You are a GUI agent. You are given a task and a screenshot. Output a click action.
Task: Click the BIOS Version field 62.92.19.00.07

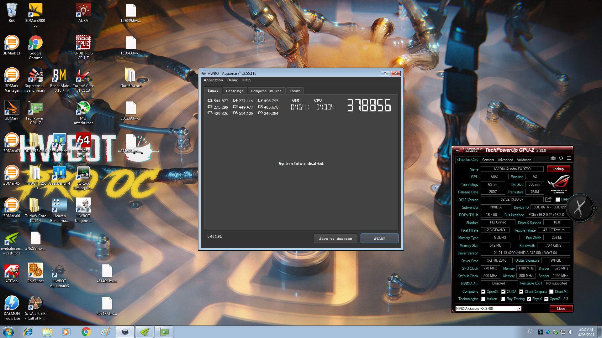click(512, 199)
